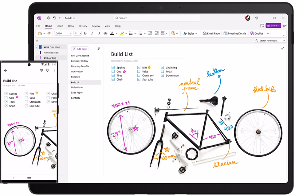Uncheck the Chain checkbox

113,79
